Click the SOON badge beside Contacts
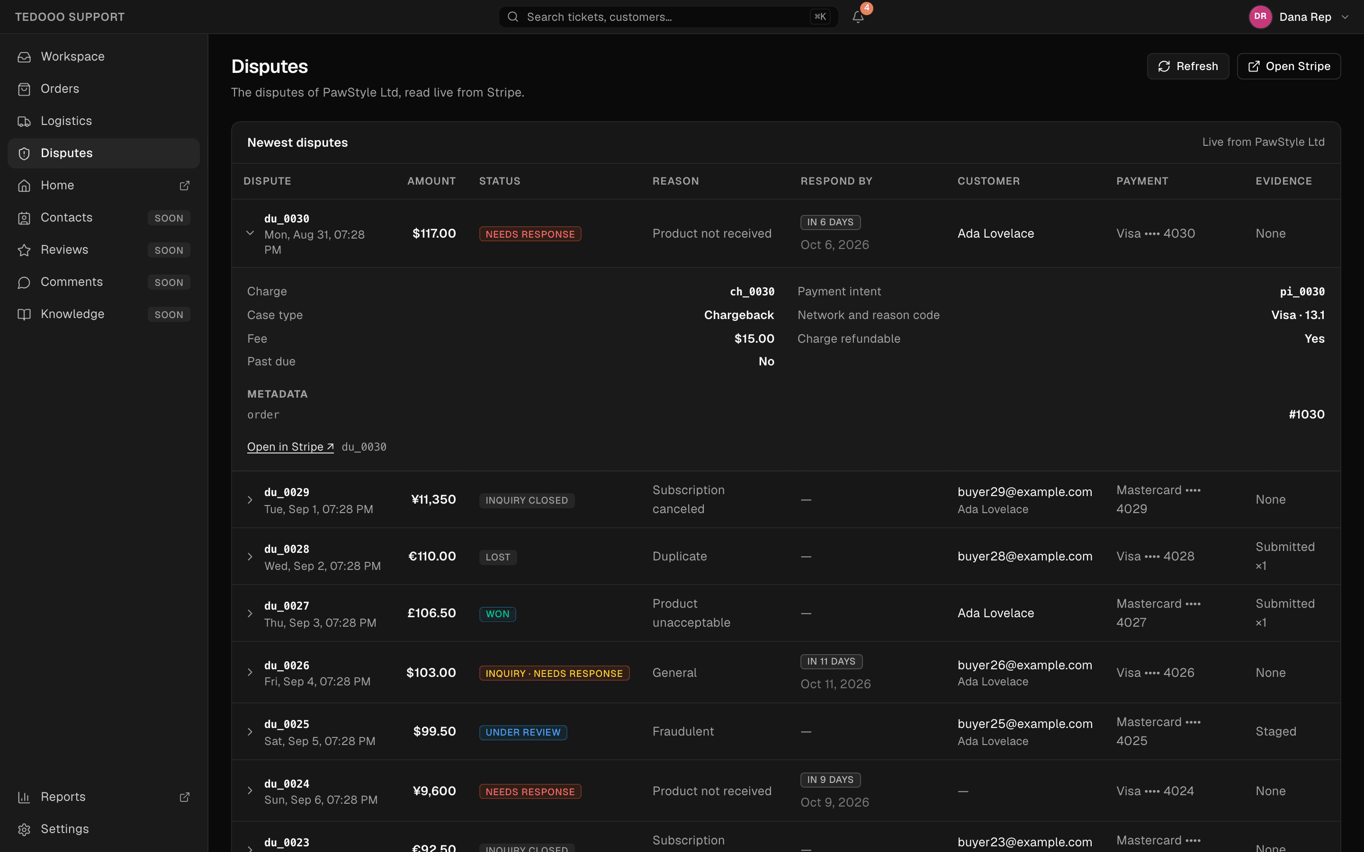Screen dimensions: 1364x852 169,218
